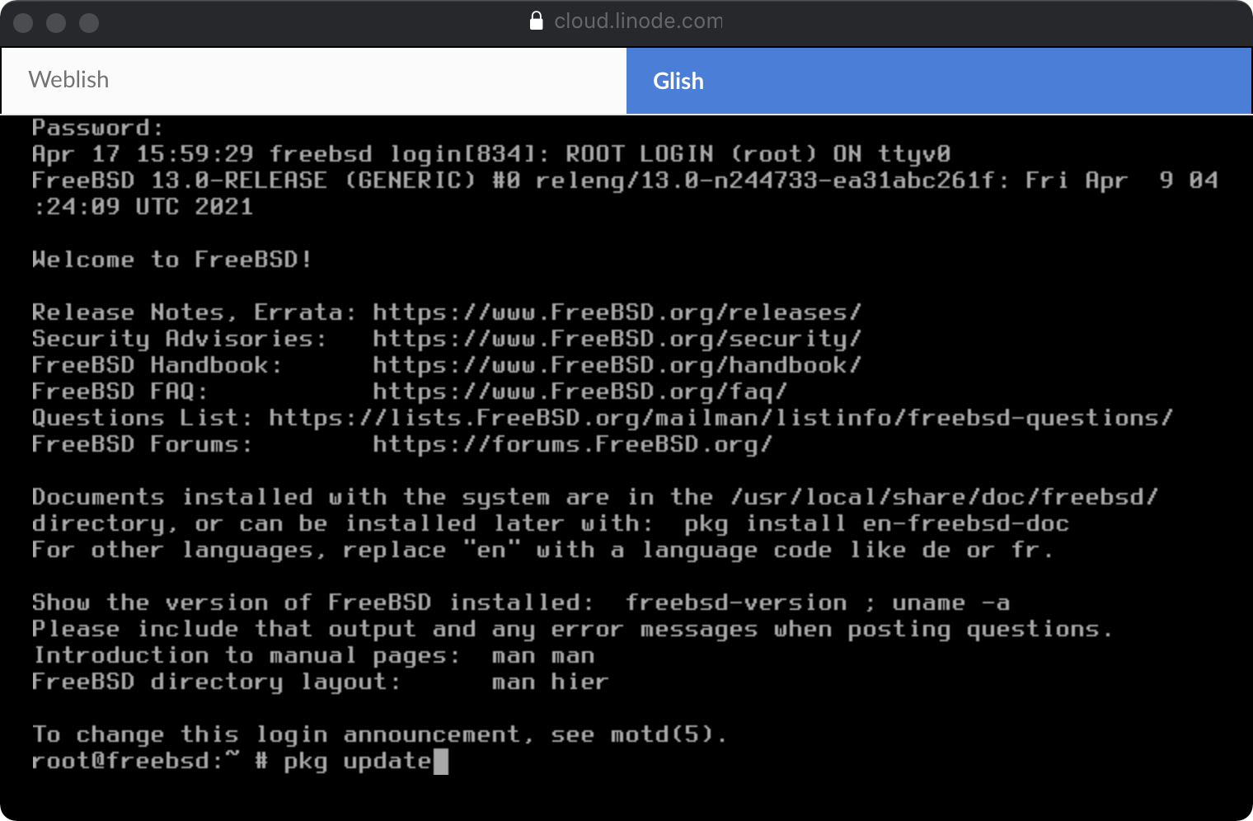The width and height of the screenshot is (1253, 821).
Task: Click the typed "pkg update" command
Action: click(x=358, y=762)
